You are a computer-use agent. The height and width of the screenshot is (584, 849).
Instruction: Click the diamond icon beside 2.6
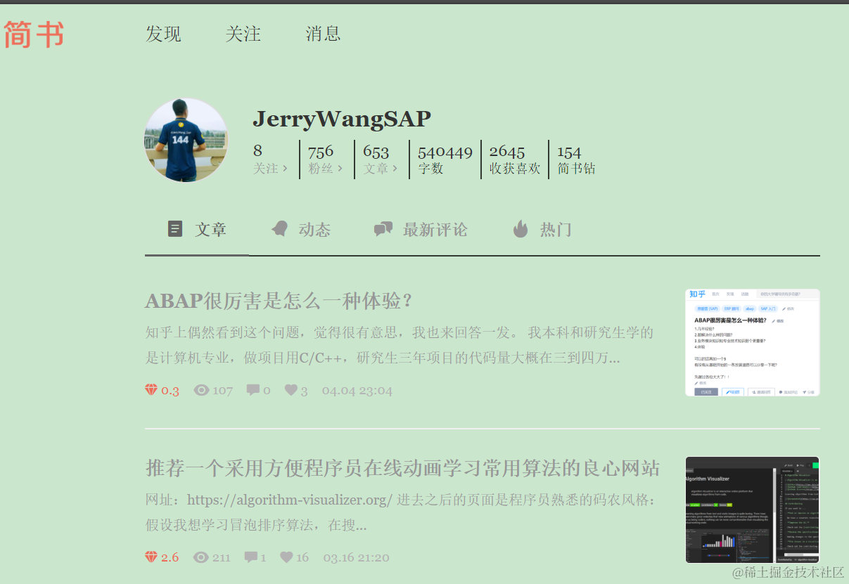click(x=151, y=557)
